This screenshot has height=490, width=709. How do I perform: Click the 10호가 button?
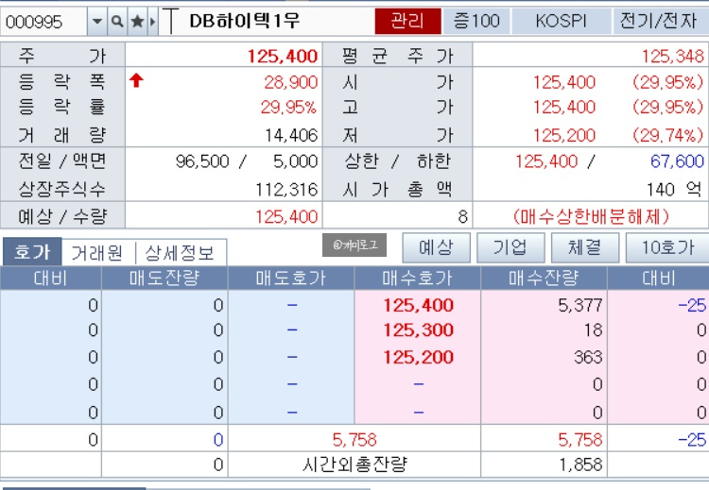667,247
